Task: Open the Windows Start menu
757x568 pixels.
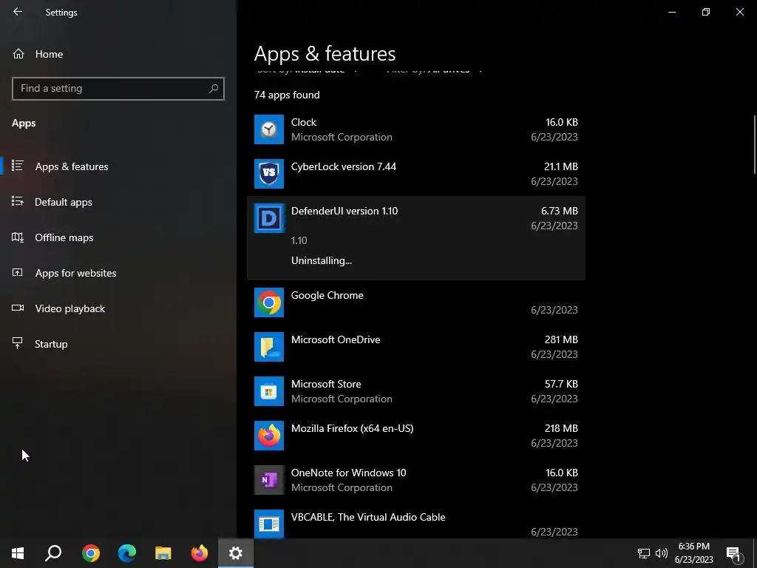Action: (x=18, y=553)
